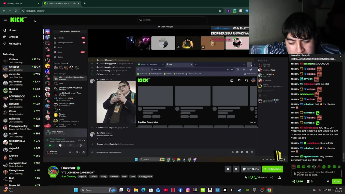Image resolution: width=345 pixels, height=194 pixels.
Task: Open clavicular channel in Following list
Action: (x=22, y=76)
